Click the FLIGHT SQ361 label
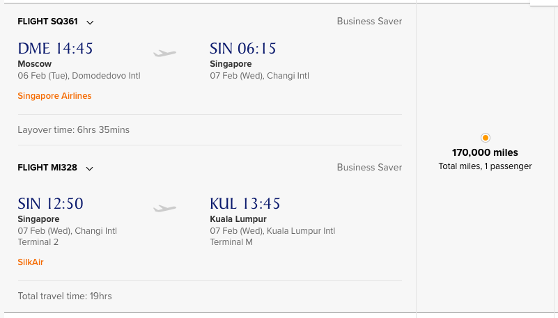 (x=47, y=22)
